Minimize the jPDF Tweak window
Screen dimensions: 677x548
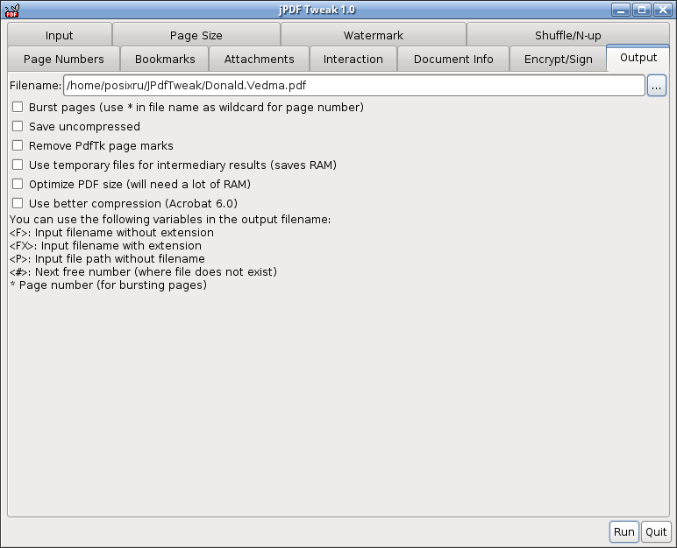pyautogui.click(x=621, y=10)
